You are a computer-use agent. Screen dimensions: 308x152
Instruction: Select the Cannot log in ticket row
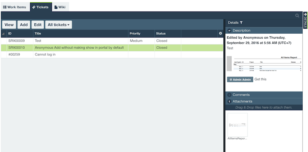tap(112, 54)
